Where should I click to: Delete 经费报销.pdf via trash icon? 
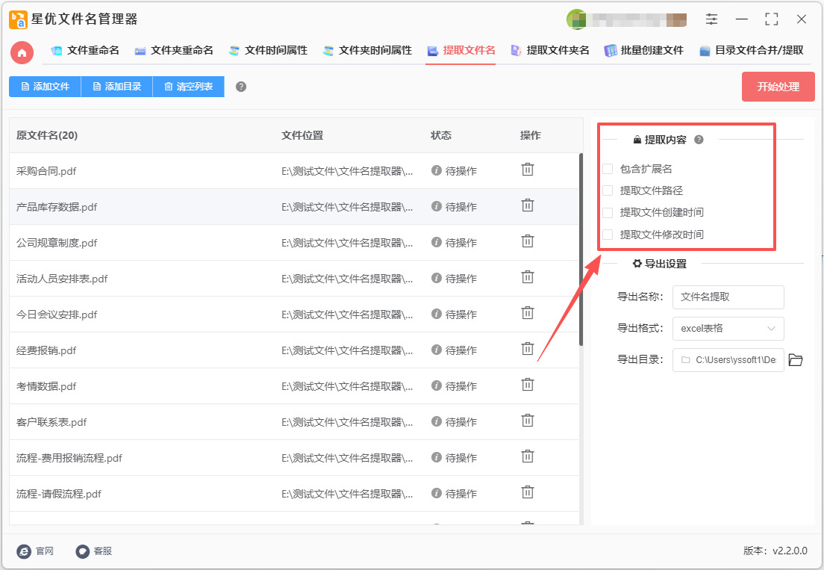(x=527, y=349)
